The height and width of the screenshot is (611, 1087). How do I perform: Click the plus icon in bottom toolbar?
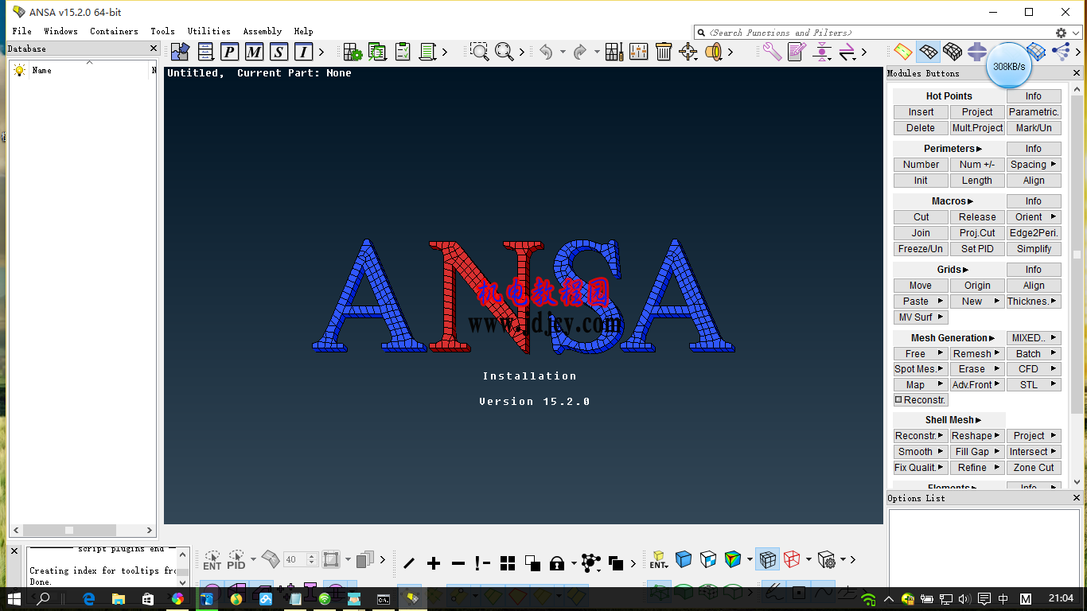tap(434, 563)
